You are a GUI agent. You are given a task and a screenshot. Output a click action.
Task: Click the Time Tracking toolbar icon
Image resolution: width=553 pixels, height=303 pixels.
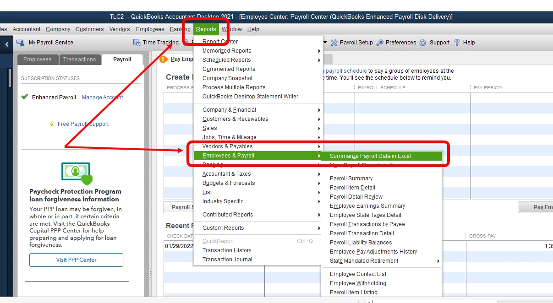click(x=137, y=43)
